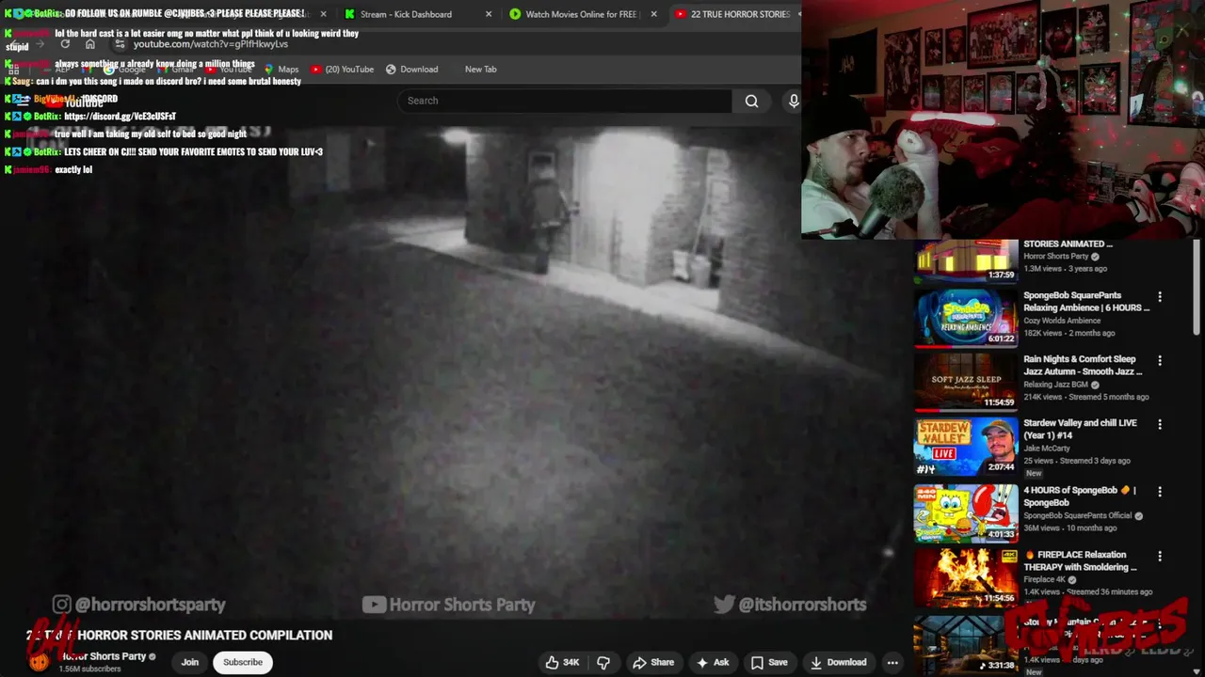1205x677 pixels.
Task: Open the Download bookmark
Action: [x=411, y=69]
